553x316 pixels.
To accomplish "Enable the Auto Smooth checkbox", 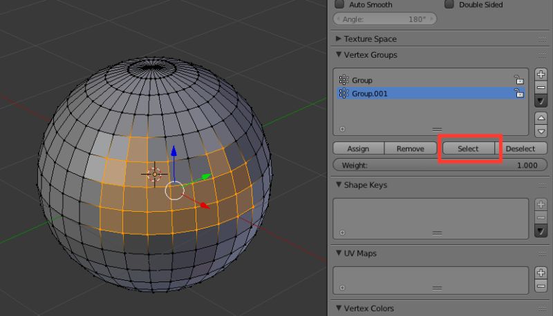I will [339, 4].
